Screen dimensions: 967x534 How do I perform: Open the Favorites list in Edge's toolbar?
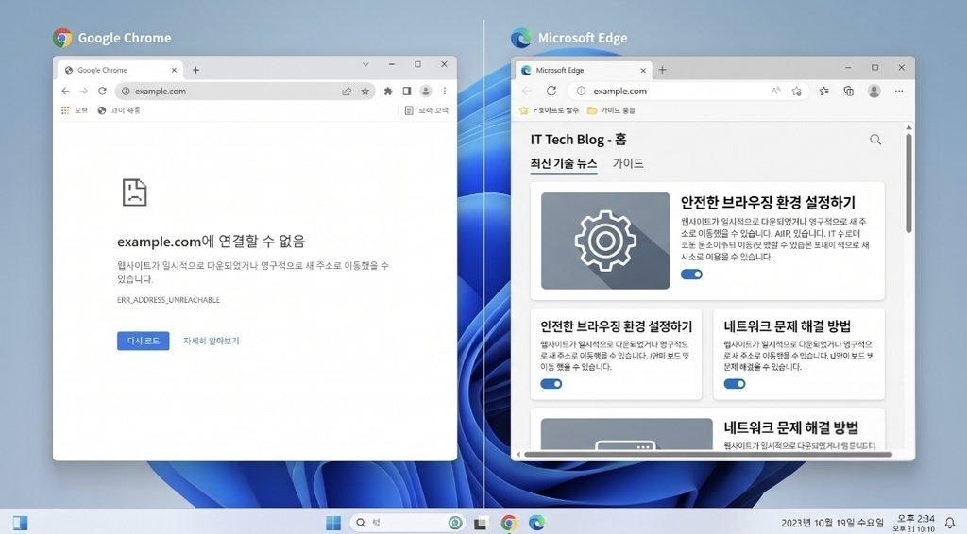coord(823,92)
